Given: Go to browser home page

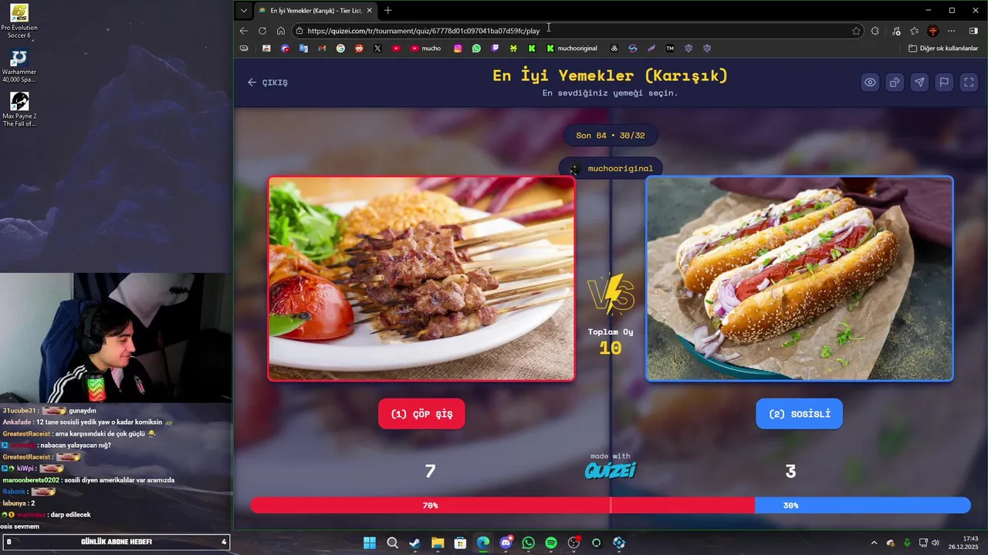Looking at the screenshot, I should click(x=281, y=31).
